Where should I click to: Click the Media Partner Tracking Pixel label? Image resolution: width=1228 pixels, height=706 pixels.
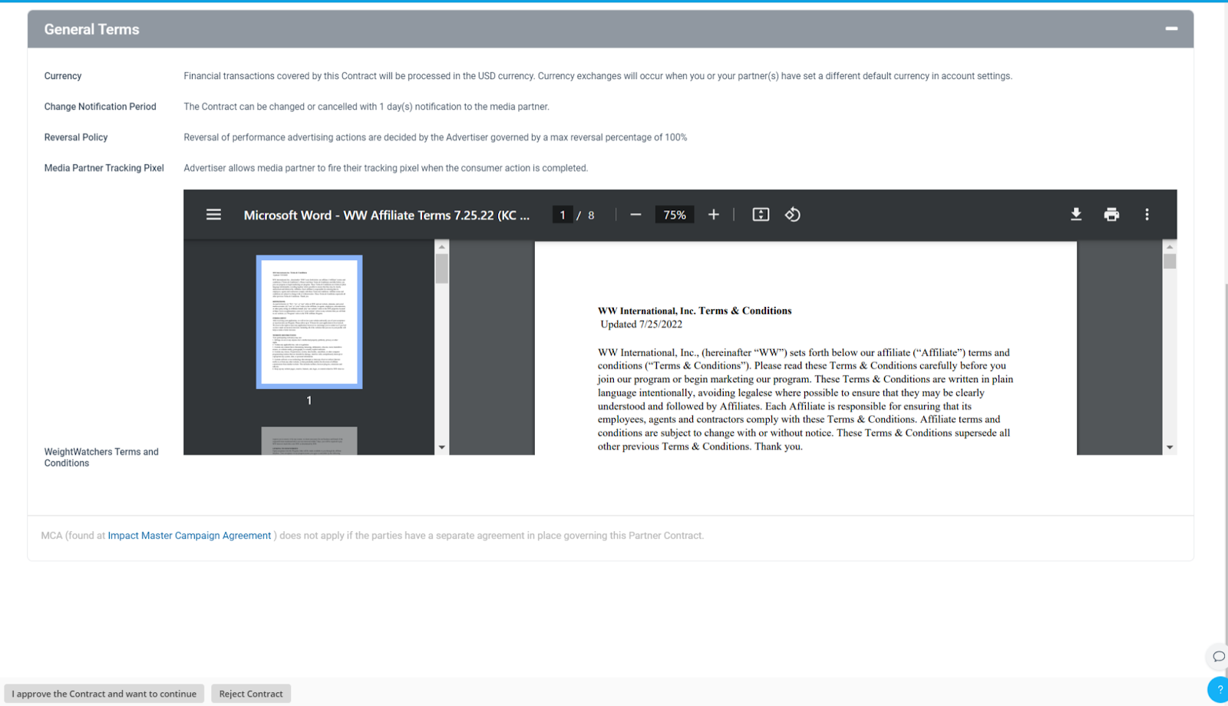(x=104, y=168)
